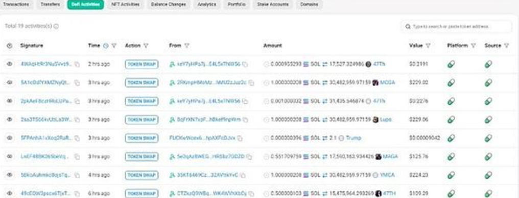This screenshot has height=198, width=519.
Task: Open the Action column filter
Action: tap(146, 46)
